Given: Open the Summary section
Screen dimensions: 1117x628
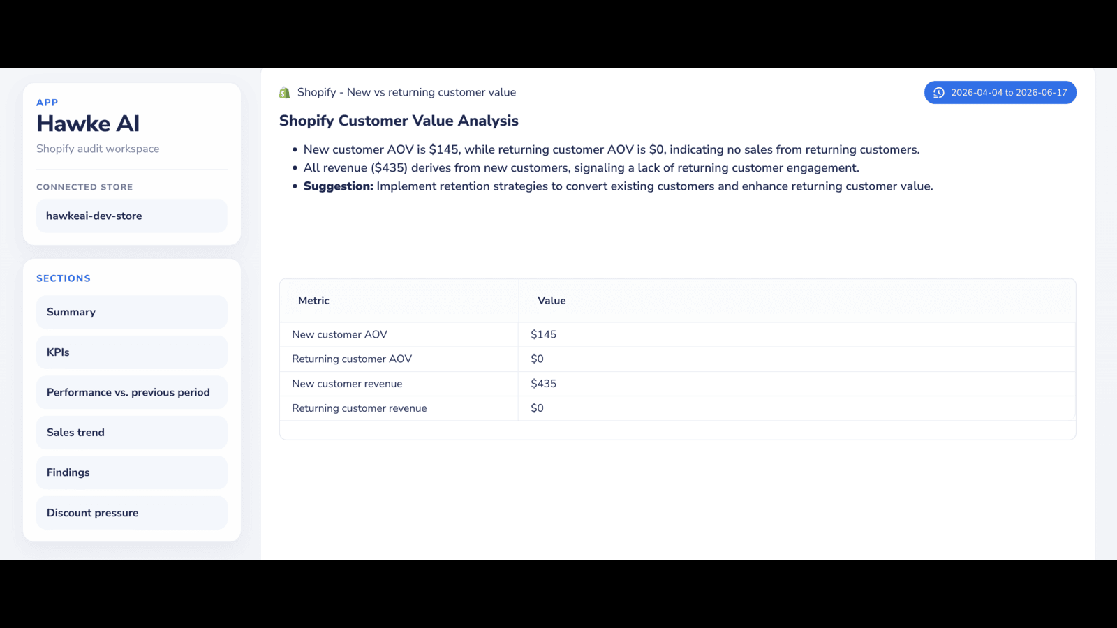Looking at the screenshot, I should click(x=132, y=312).
